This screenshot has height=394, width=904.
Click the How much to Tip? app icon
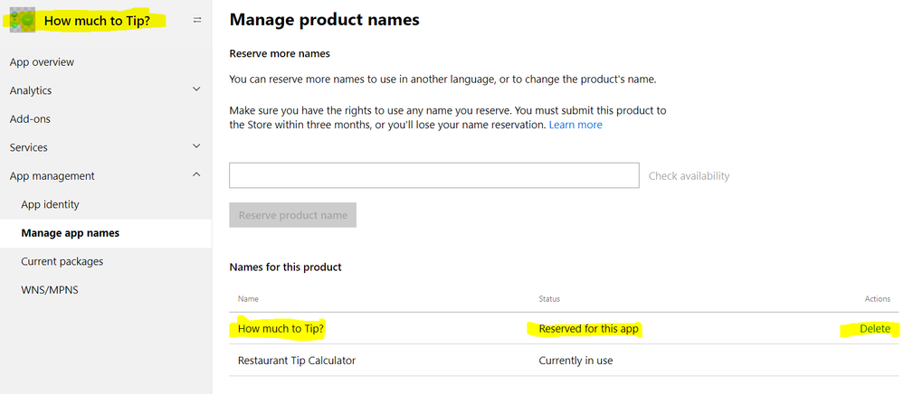pyautogui.click(x=22, y=19)
